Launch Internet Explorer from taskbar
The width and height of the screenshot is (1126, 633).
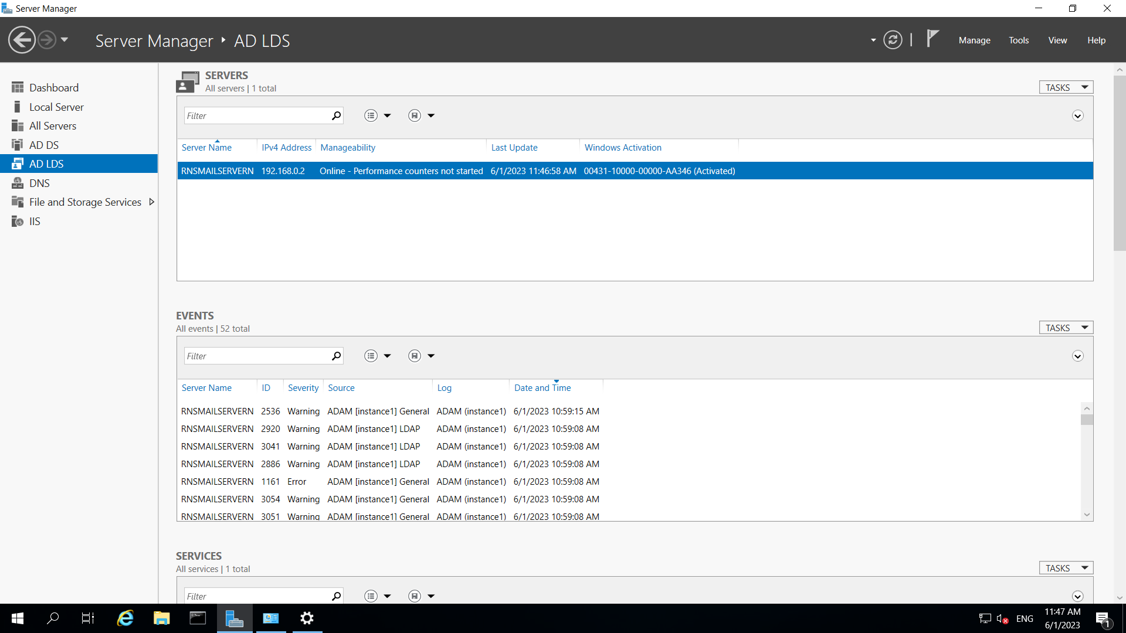tap(126, 618)
